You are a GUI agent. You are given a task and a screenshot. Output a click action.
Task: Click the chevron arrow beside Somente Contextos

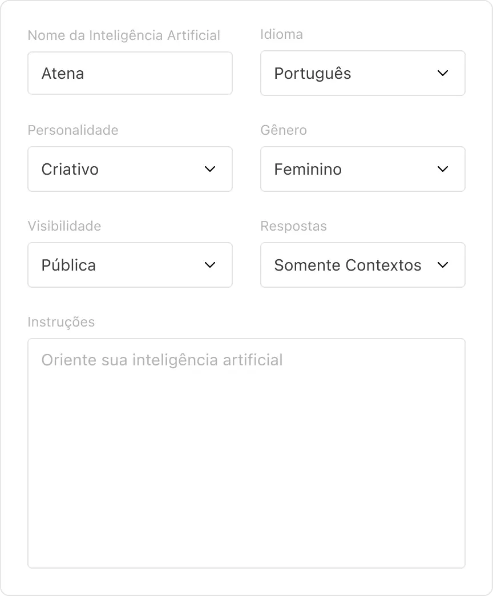tap(443, 265)
